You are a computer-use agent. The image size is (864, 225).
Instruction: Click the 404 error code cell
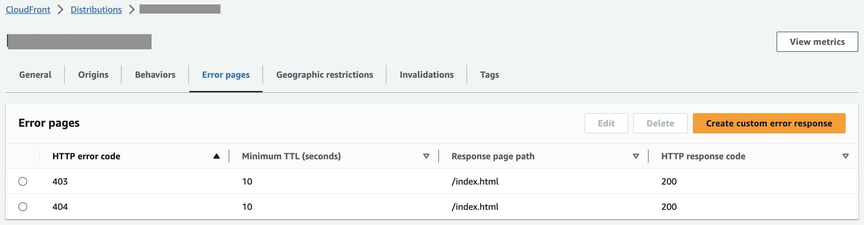pos(60,207)
